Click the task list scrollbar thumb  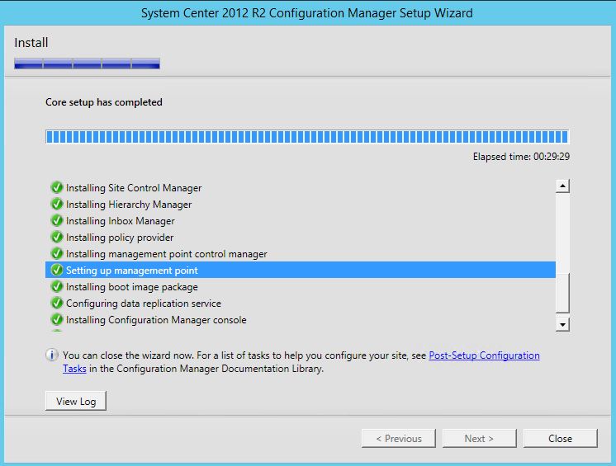pyautogui.click(x=562, y=293)
